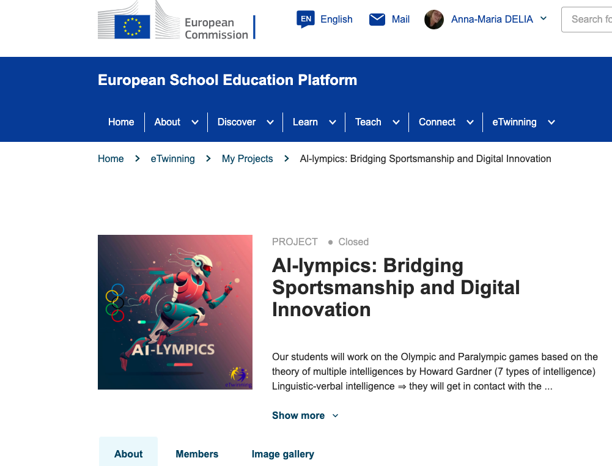The width and height of the screenshot is (612, 466).
Task: Switch to the Members tab
Action: point(197,454)
